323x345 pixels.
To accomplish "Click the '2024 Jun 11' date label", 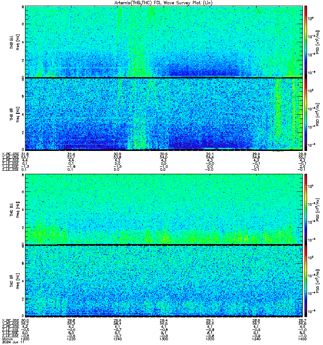I will pos(13,342).
